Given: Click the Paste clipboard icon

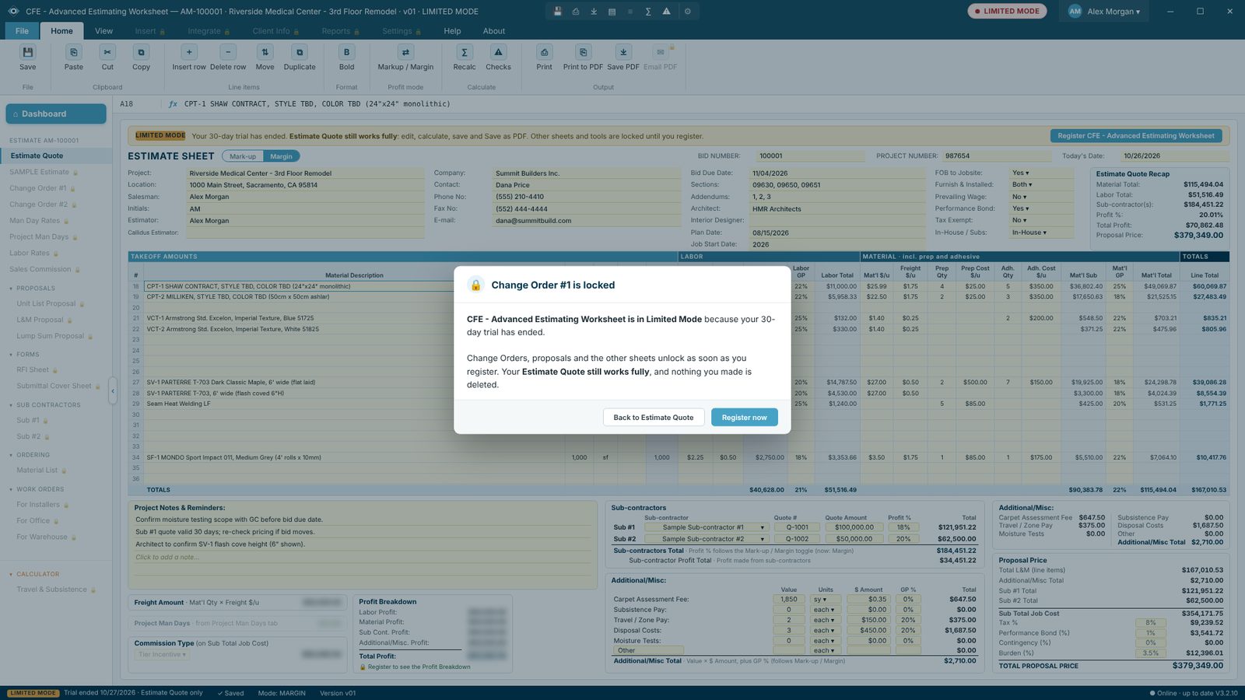Looking at the screenshot, I should (73, 52).
